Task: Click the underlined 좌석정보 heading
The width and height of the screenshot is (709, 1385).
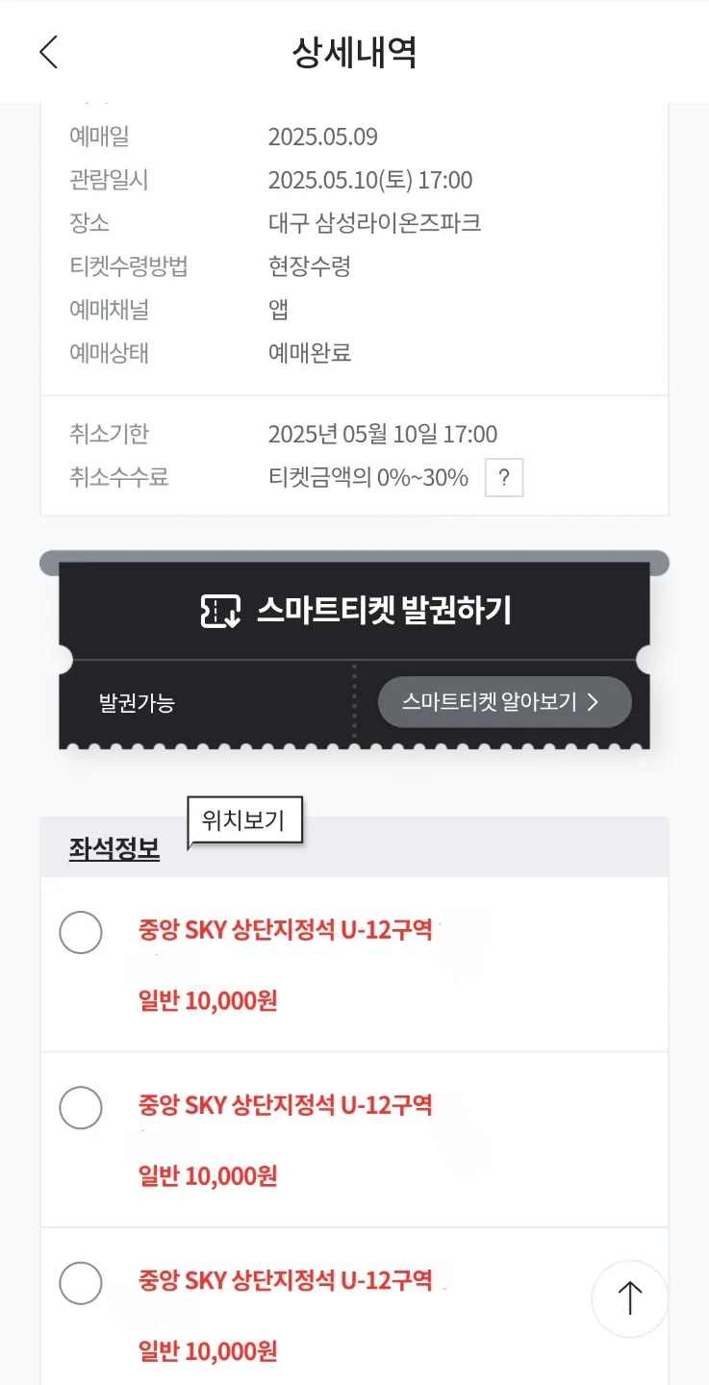Action: click(x=114, y=848)
